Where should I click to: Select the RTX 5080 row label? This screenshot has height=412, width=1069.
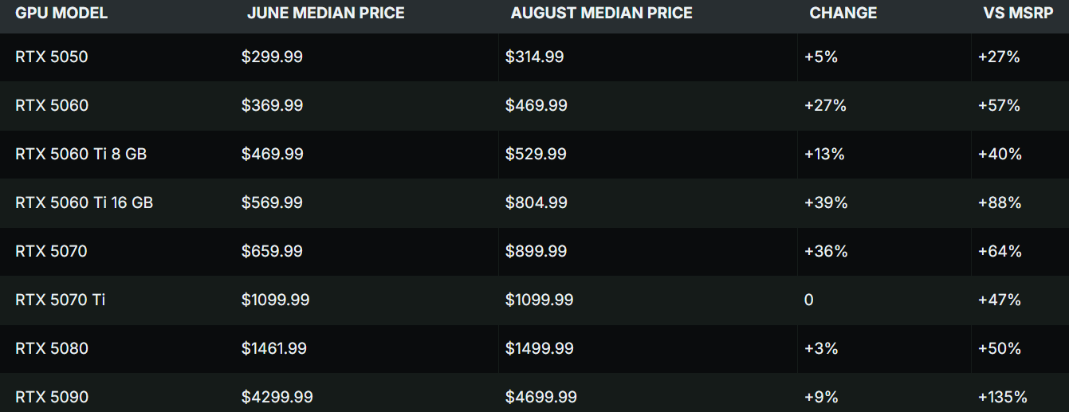pyautogui.click(x=52, y=348)
